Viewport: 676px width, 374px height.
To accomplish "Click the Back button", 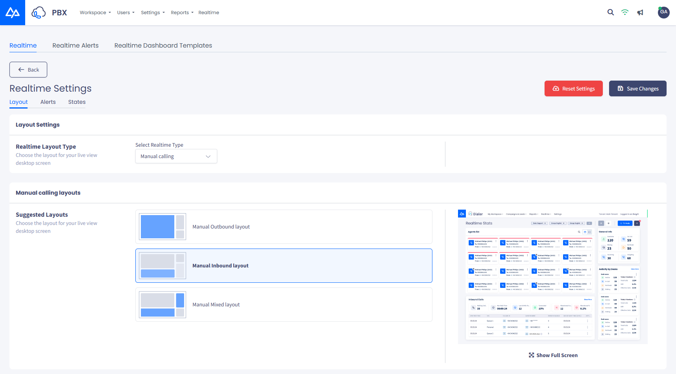I will [x=28, y=70].
